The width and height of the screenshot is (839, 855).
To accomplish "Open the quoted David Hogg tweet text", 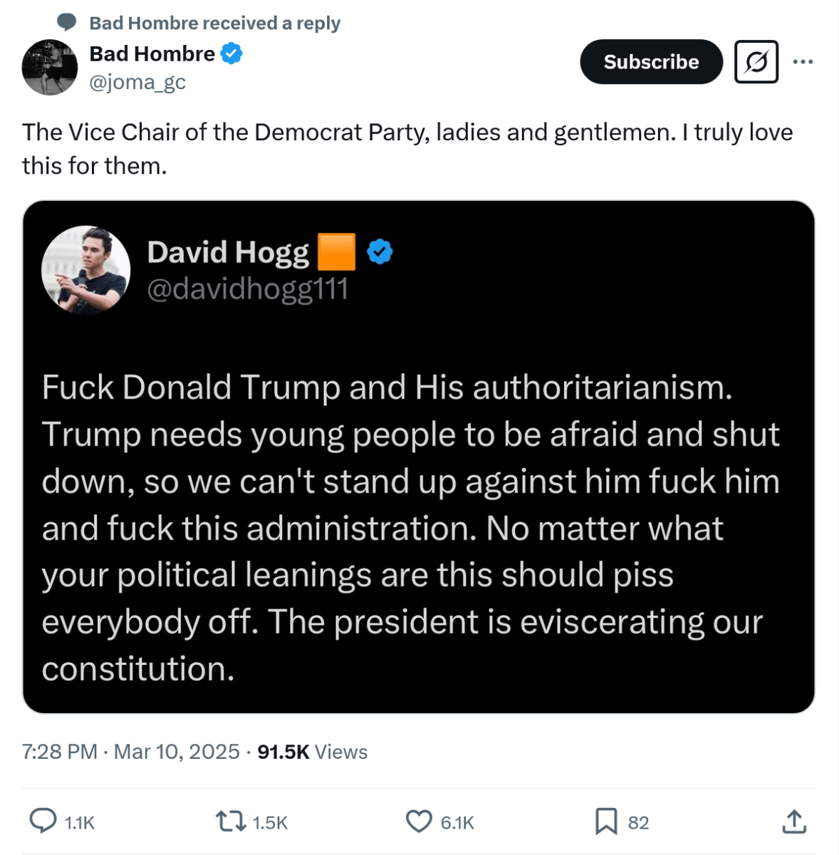I will [x=410, y=527].
